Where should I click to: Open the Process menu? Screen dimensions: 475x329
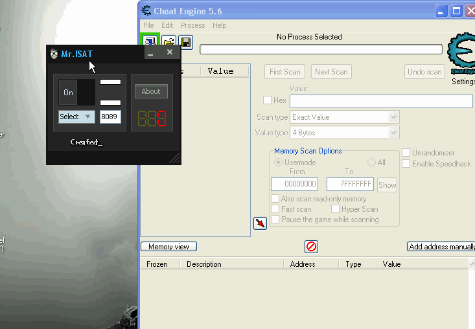pyautogui.click(x=193, y=25)
